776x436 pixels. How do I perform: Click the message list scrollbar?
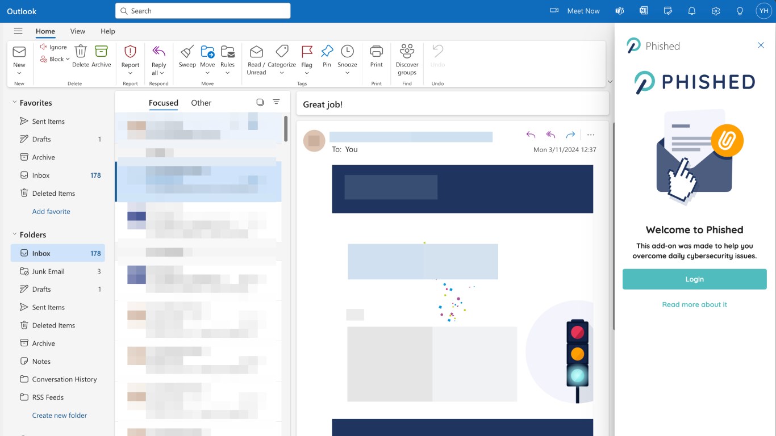285,129
